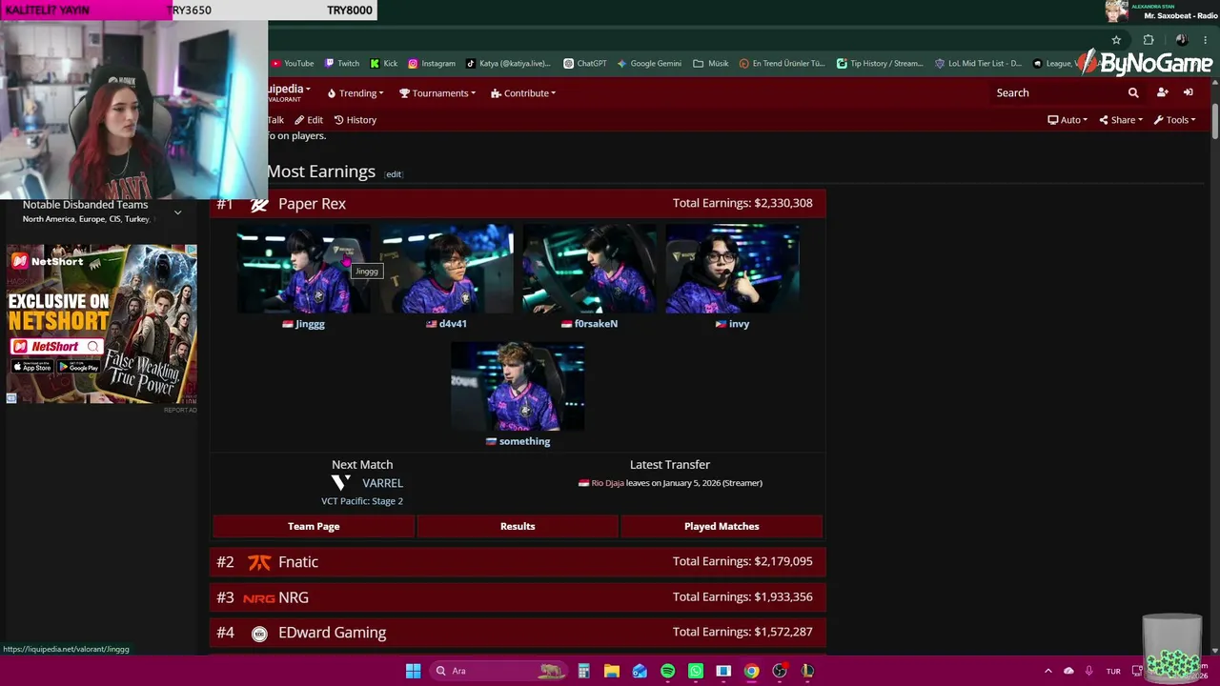Open the Müsik bookmarks folder
This screenshot has height=686, width=1220.
tap(710, 64)
